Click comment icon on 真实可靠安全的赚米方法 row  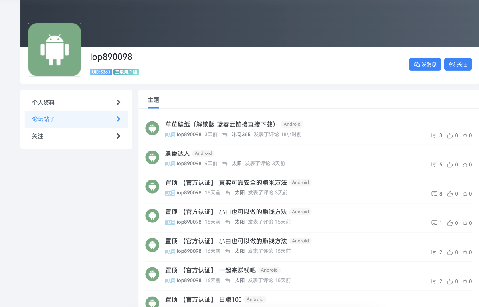click(434, 194)
